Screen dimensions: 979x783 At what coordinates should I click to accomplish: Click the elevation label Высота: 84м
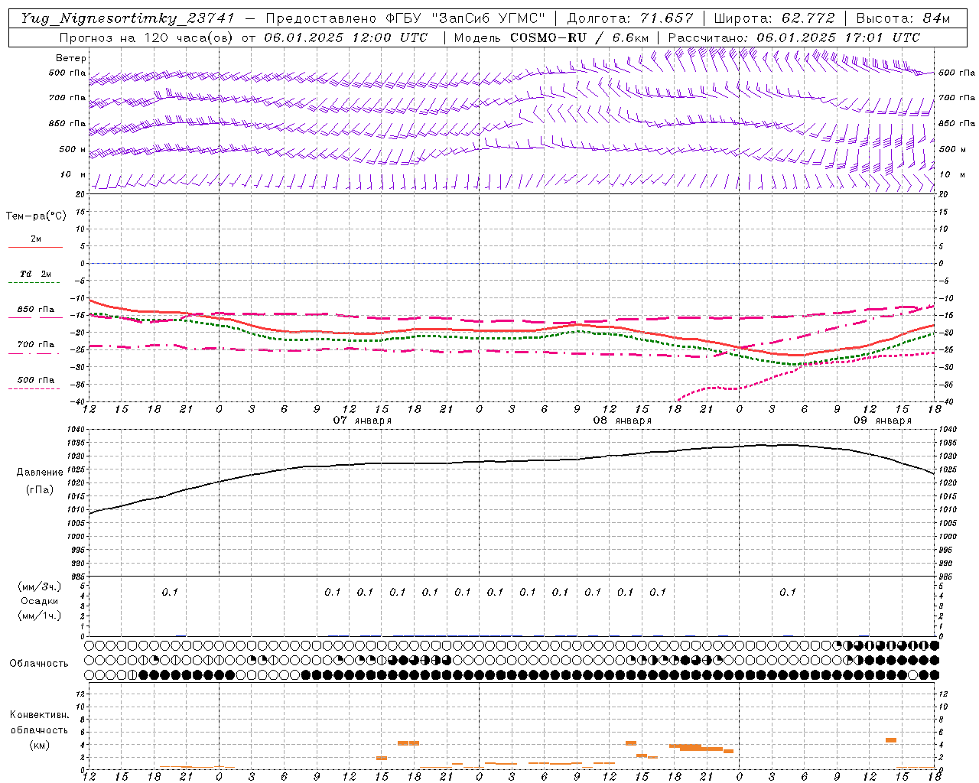coord(903,18)
